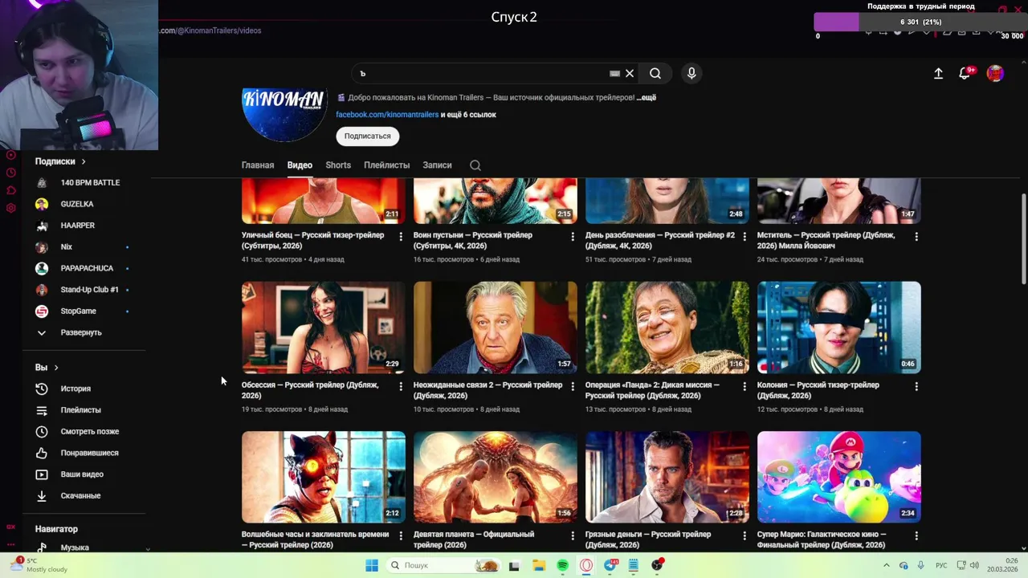Click the Подписаться button

pyautogui.click(x=367, y=136)
